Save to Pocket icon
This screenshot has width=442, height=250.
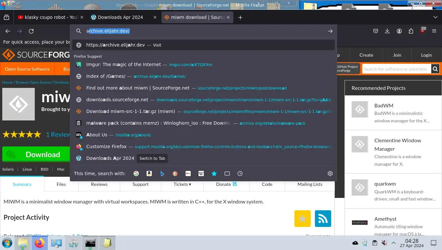[x=376, y=31]
